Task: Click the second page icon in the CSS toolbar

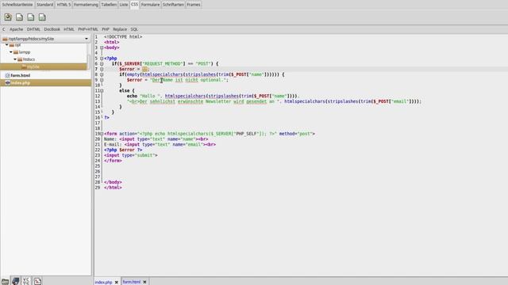Action: pyautogui.click(x=19, y=17)
